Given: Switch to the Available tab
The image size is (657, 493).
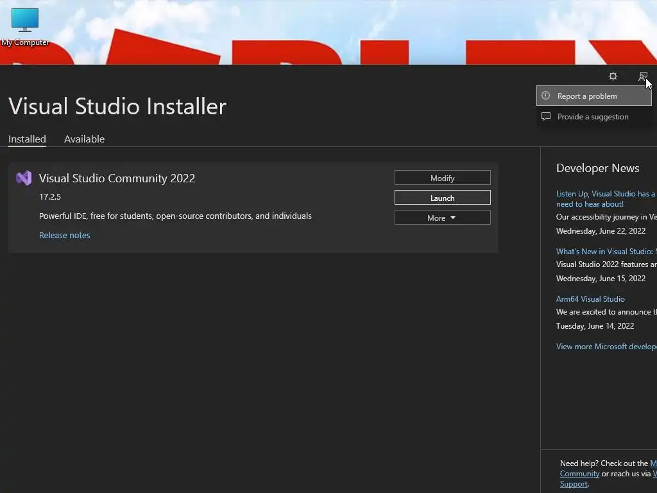Looking at the screenshot, I should 84,139.
